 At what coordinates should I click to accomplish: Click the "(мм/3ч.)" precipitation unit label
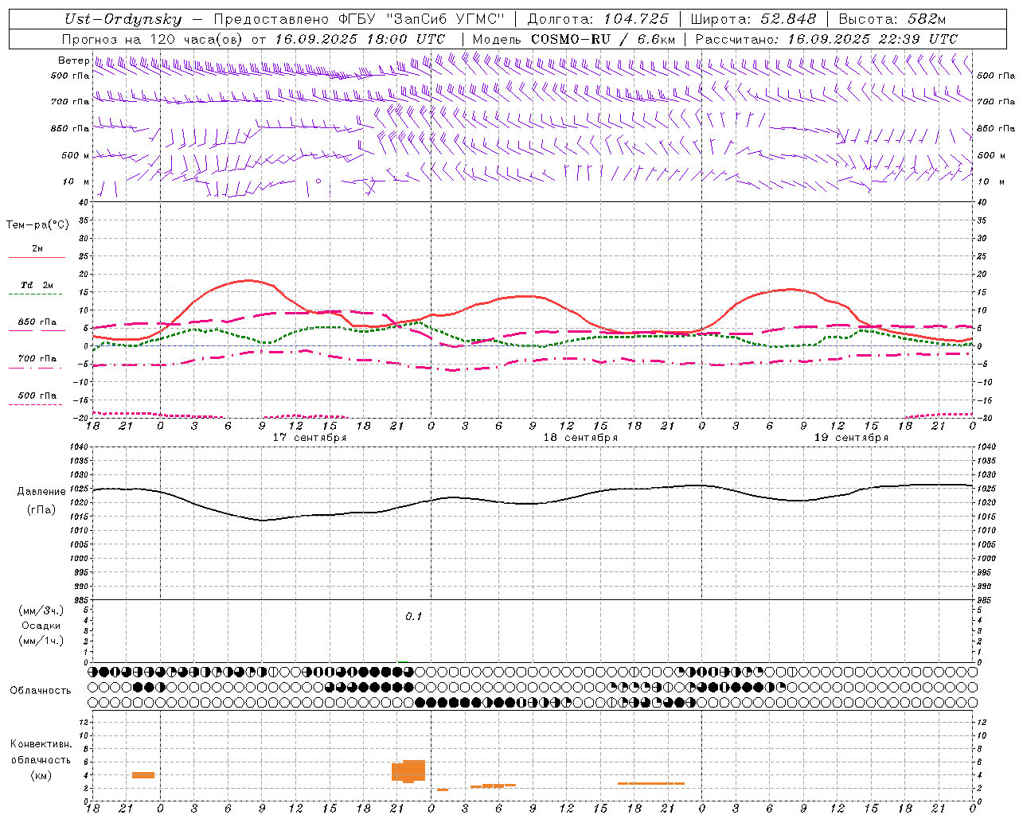[x=41, y=610]
